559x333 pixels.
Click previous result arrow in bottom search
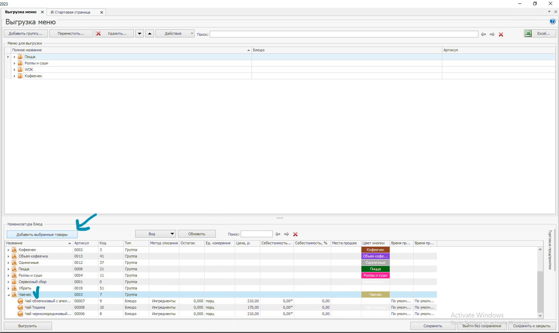278,234
